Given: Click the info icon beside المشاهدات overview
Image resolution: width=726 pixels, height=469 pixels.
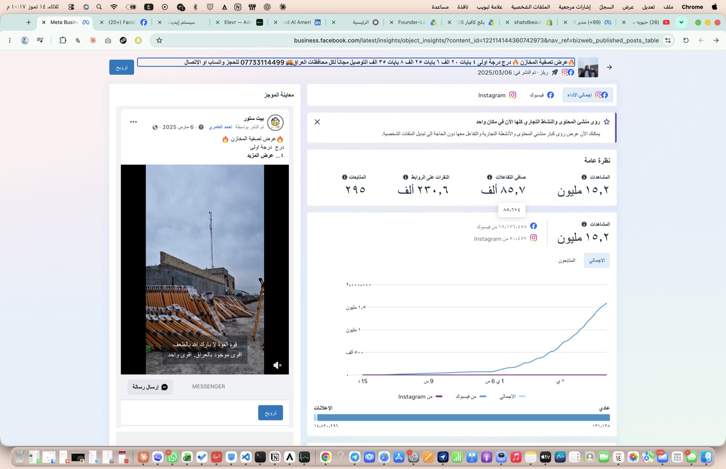Looking at the screenshot, I should tap(584, 177).
